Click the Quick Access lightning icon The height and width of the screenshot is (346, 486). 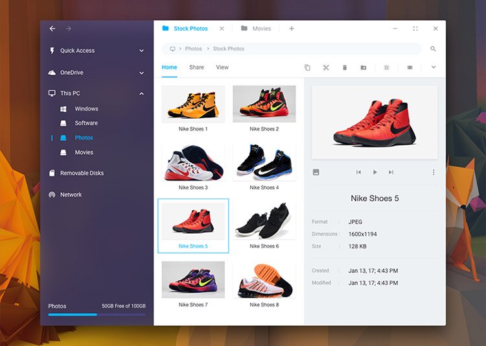pos(52,51)
